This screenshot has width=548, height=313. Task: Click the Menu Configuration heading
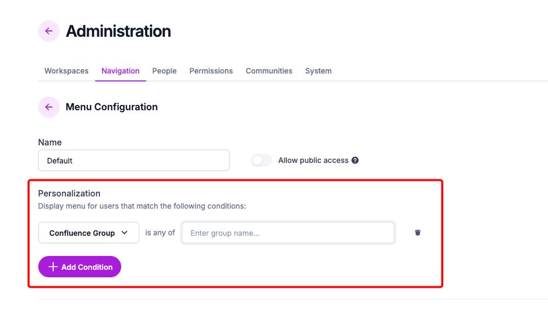pos(112,107)
